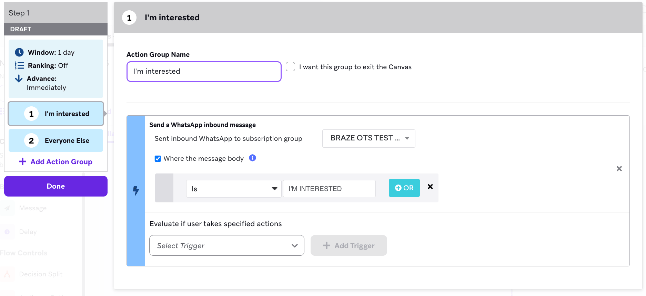646x296 pixels.
Task: Click the I'M INTERESTED message body field
Action: click(329, 189)
